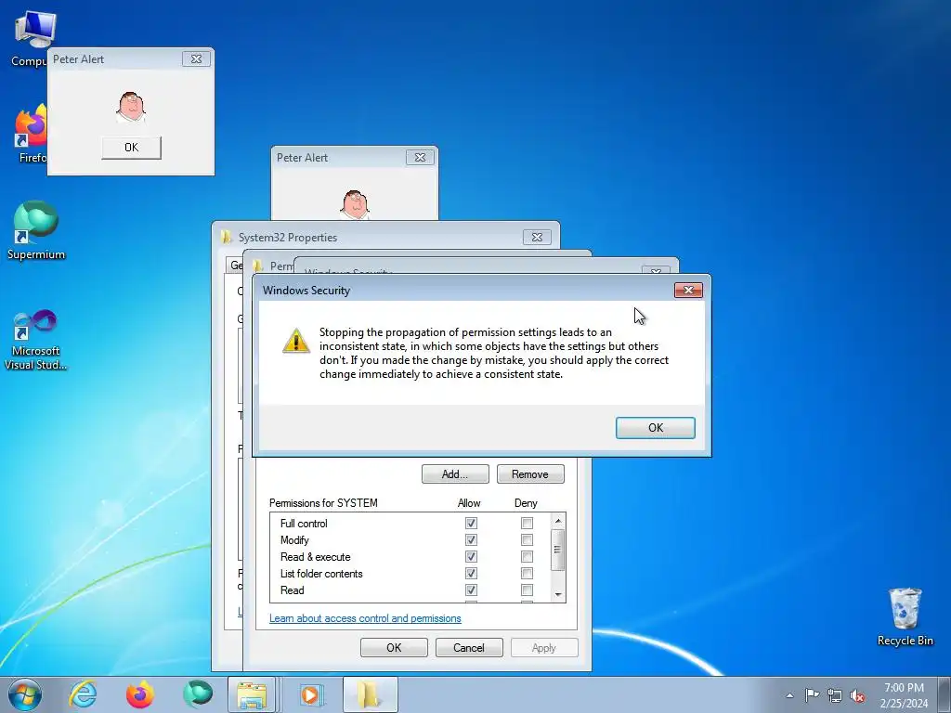Open the muted volume tray icon
951x713 pixels.
coord(857,695)
